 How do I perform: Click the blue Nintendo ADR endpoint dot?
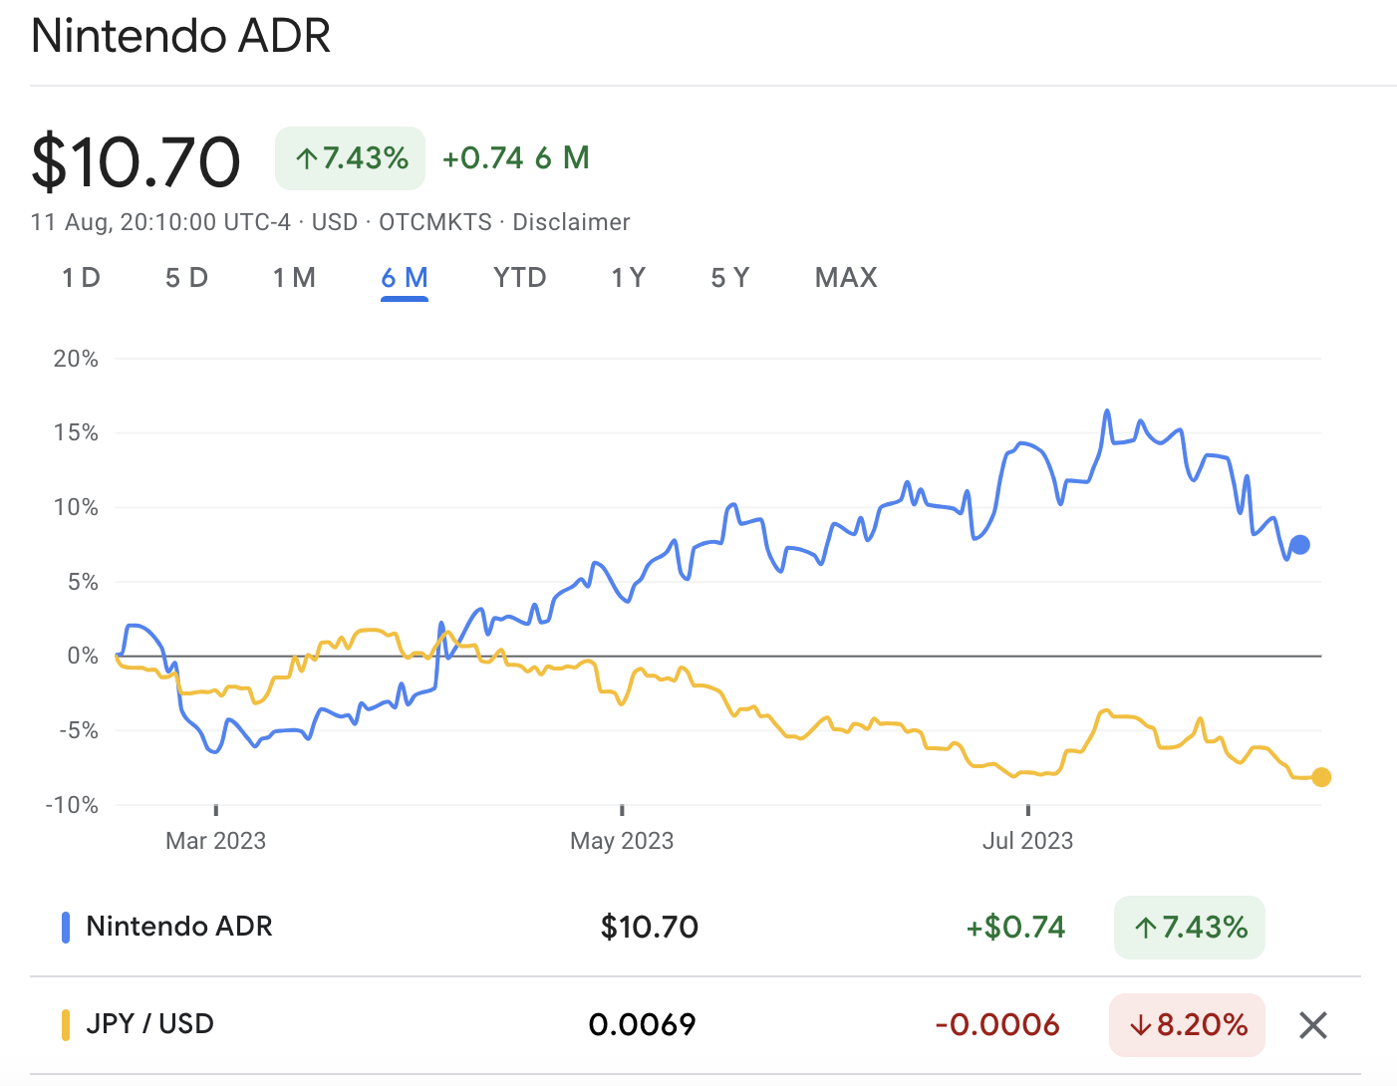(1299, 545)
